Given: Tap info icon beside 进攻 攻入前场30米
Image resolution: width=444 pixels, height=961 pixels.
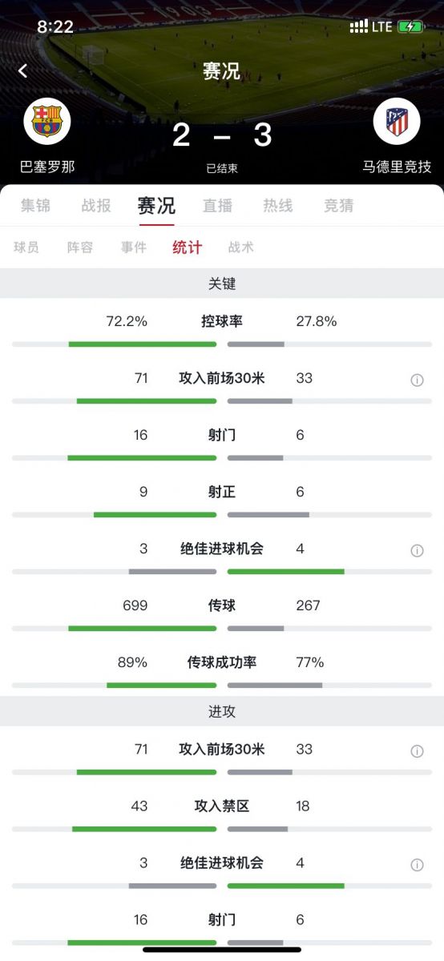Looking at the screenshot, I should coord(417,751).
